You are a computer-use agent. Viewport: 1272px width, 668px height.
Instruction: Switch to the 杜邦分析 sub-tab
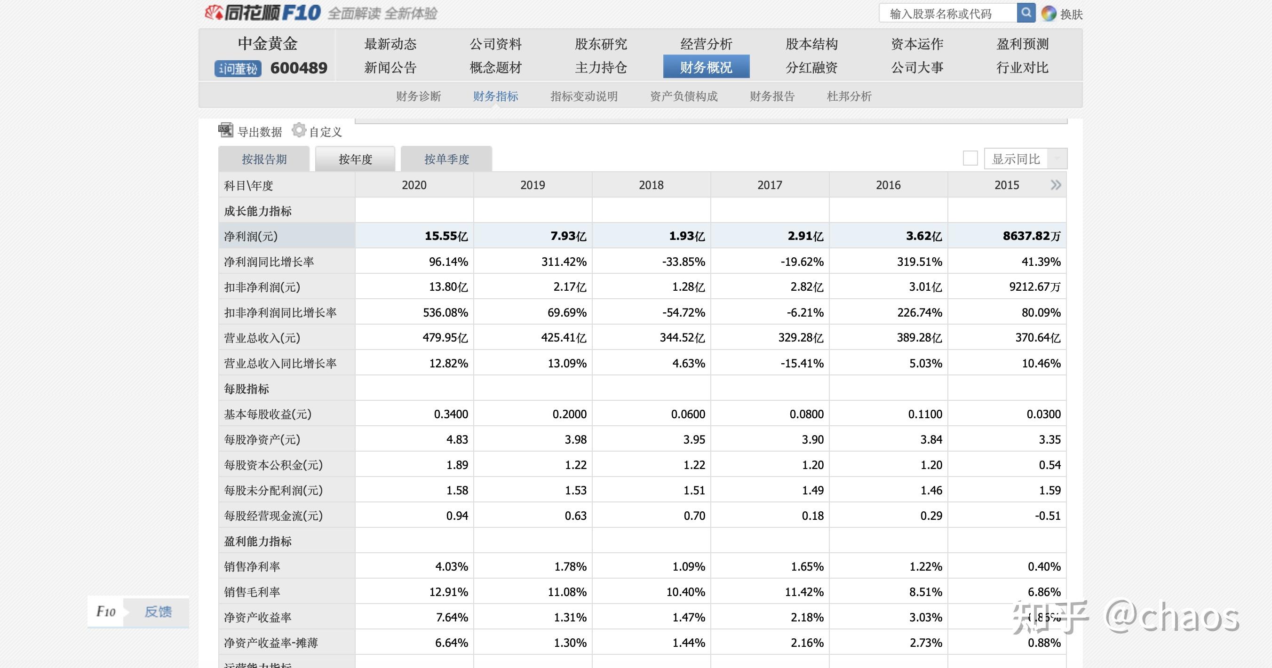pyautogui.click(x=849, y=96)
